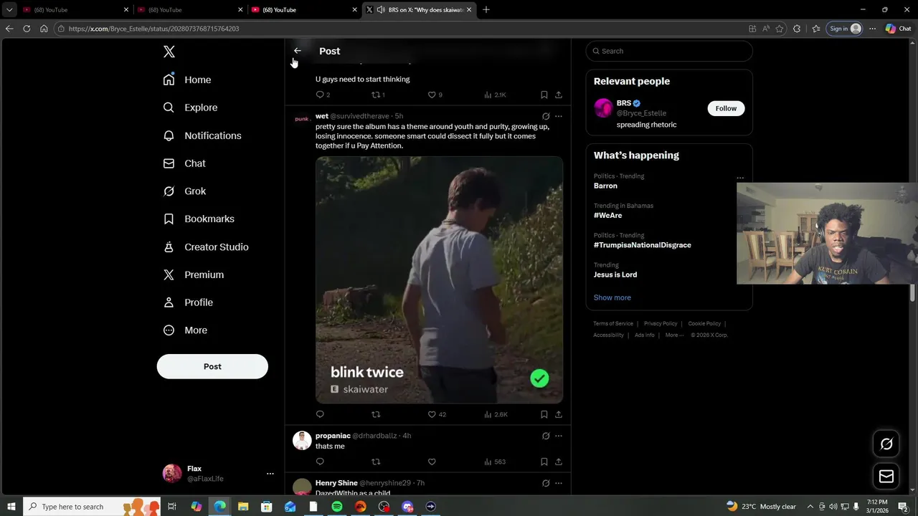Screen dimensions: 918x516
Task: Open the Copilot Chat button in Edge
Action: tap(898, 29)
